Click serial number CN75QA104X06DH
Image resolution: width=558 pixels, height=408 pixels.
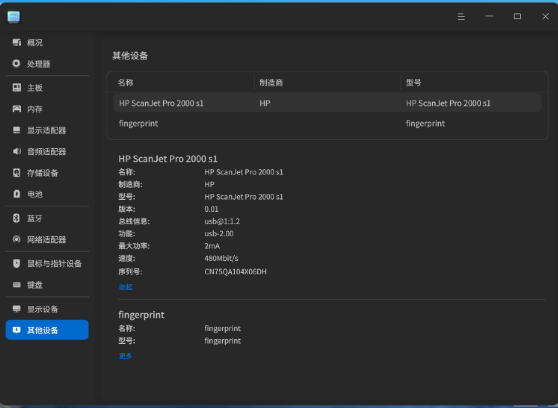click(x=235, y=272)
